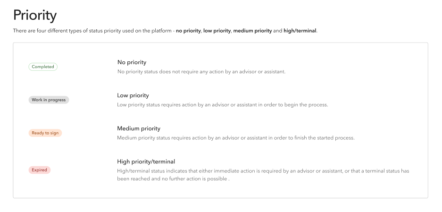Viewport: 442px width, 212px height.
Task: Click bold "no priority" in the intro sentence
Action: [188, 31]
